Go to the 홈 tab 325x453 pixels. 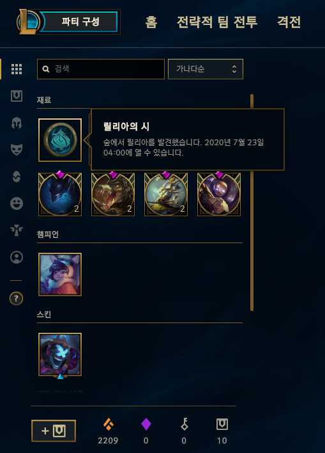151,22
